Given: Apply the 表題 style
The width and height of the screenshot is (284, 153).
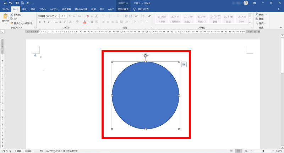Looking at the screenshot, I should pyautogui.click(x=215, y=19).
